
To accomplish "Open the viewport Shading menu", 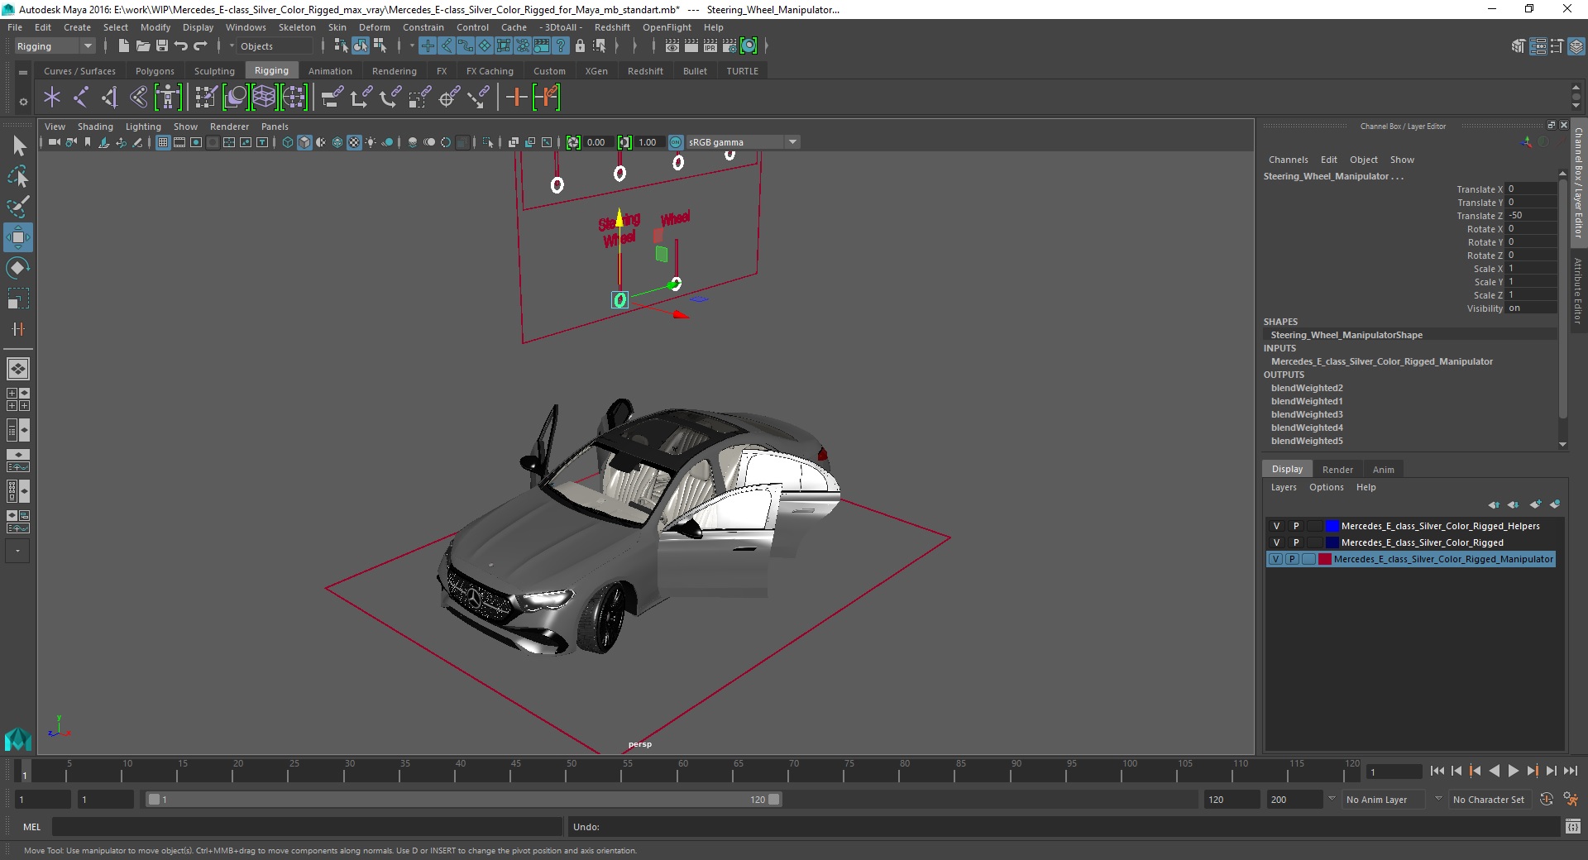I will click(x=95, y=127).
